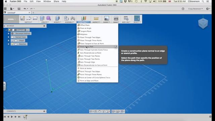
Task: Open the data panel grid icon
Action: [5, 9]
